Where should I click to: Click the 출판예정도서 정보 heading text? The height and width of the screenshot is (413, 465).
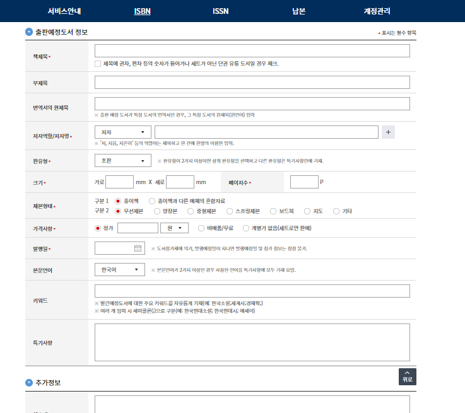[x=62, y=32]
